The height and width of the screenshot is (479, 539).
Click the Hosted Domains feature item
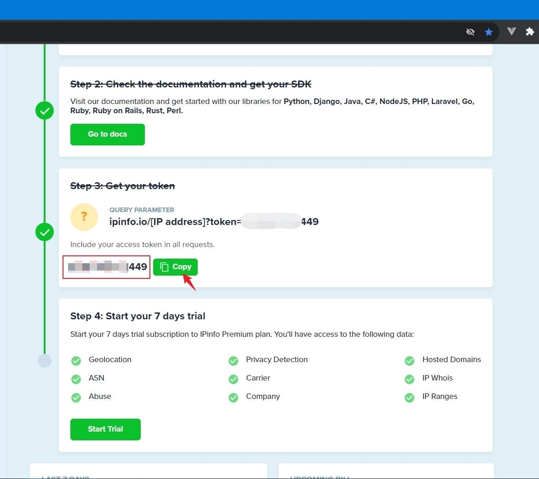pos(452,360)
